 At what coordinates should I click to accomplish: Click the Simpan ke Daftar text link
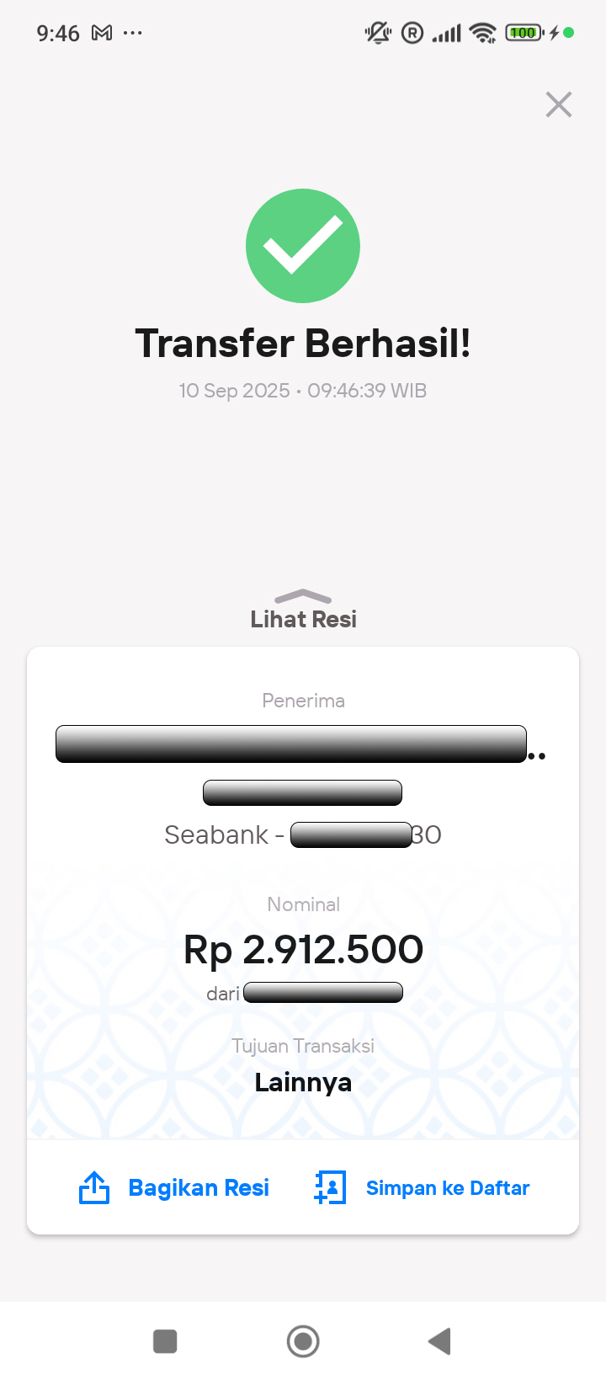(448, 1188)
